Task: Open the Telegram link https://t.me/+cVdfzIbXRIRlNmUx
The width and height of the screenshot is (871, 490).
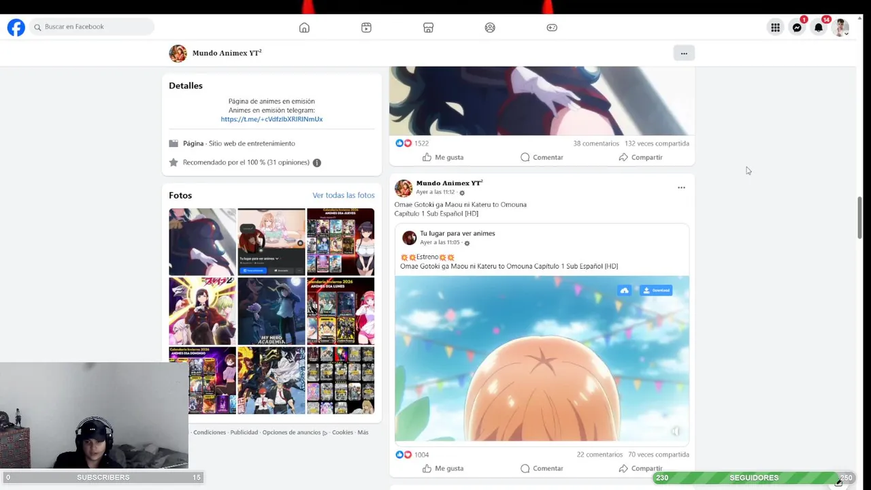Action: click(x=272, y=119)
